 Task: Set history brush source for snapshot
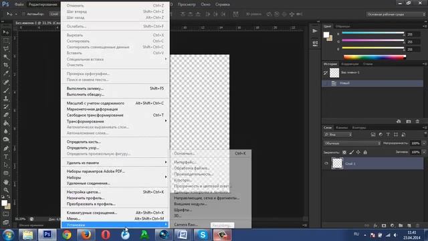[x=326, y=73]
